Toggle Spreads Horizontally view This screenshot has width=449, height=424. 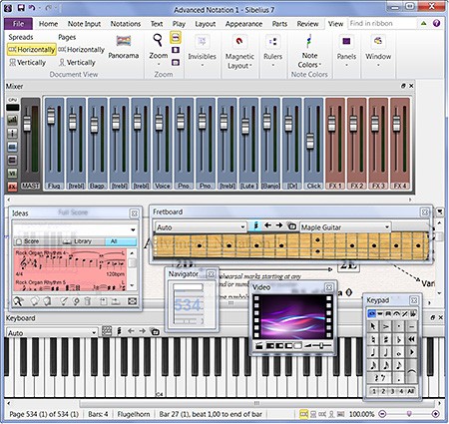[x=32, y=50]
